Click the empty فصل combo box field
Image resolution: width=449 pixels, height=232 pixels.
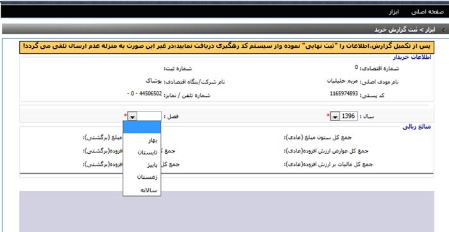pos(149,116)
